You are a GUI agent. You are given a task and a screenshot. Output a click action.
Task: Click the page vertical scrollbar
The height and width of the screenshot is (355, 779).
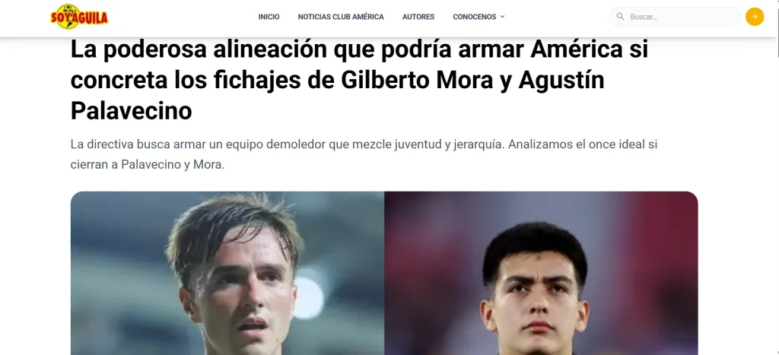pos(777,30)
